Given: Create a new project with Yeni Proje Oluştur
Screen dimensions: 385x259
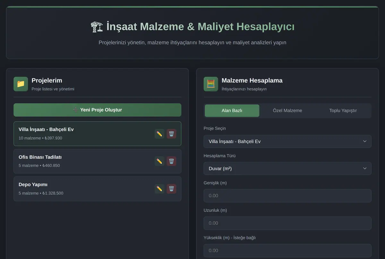Looking at the screenshot, I should tap(98, 110).
